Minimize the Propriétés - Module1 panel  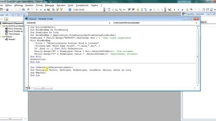[x=209, y=14]
